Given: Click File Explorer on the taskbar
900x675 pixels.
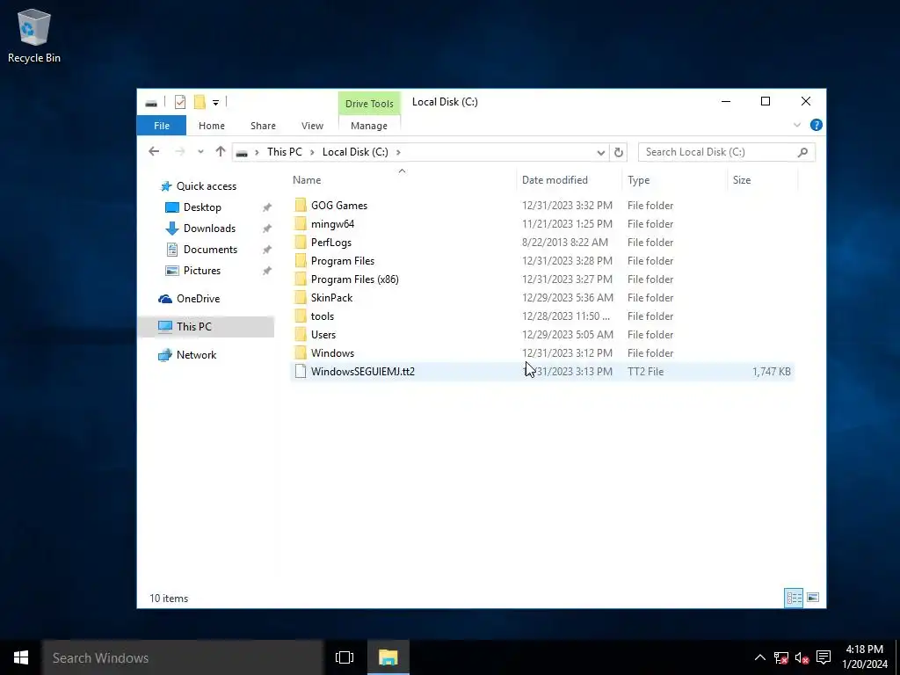Looking at the screenshot, I should tap(388, 657).
